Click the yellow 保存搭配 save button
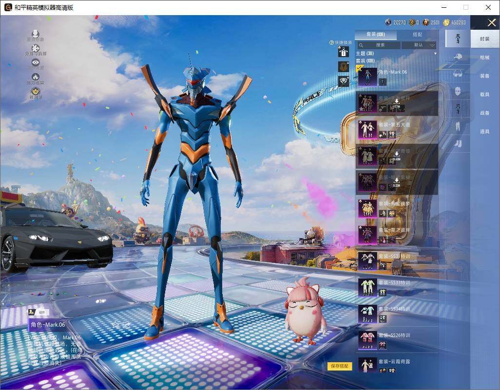500x390 pixels. (339, 366)
